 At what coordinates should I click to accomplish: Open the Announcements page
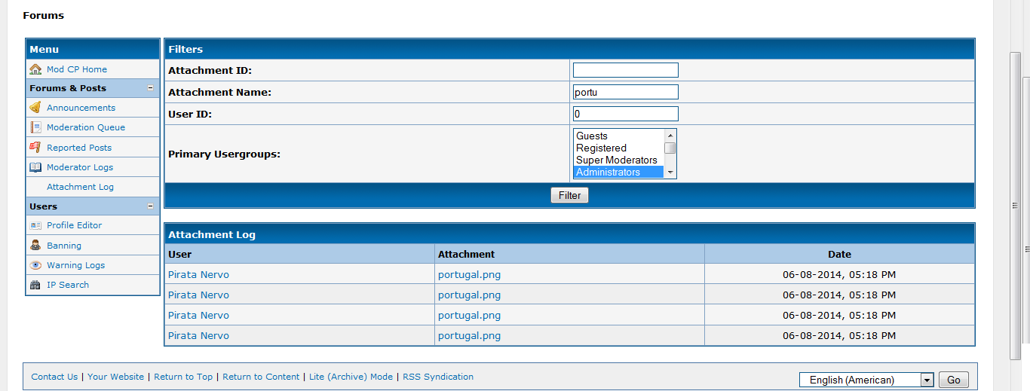81,108
